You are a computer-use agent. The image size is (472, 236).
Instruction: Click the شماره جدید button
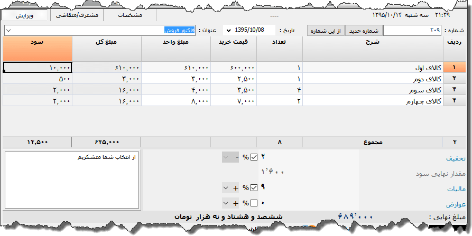coord(364,31)
